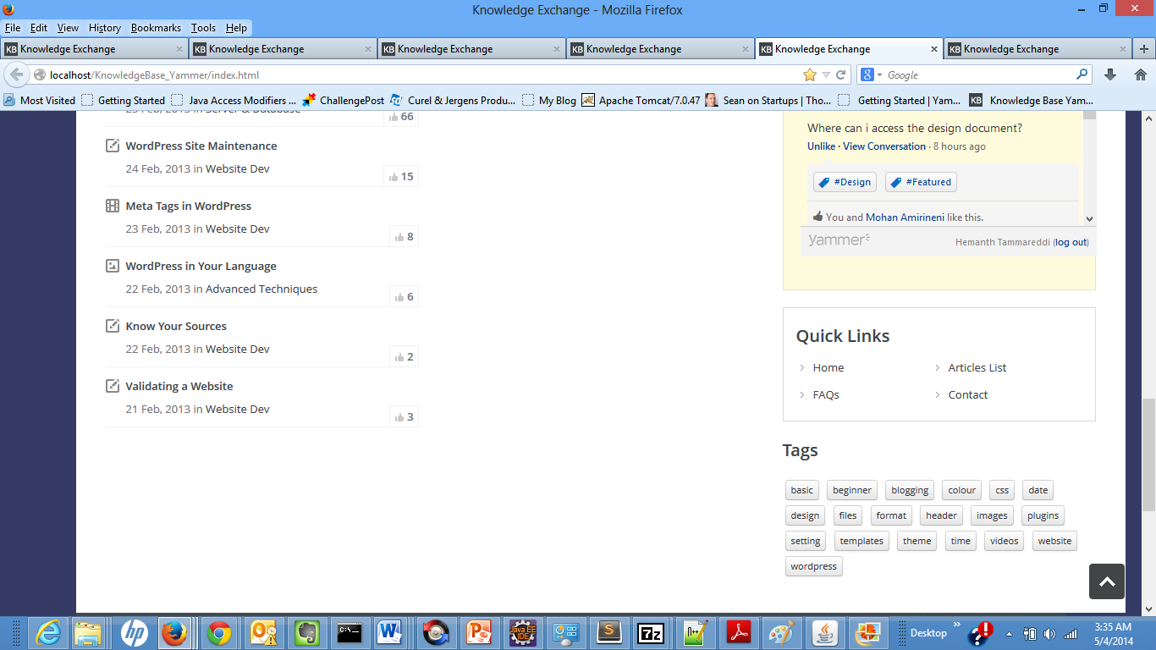Show hidden tray icons arrow
Image resolution: width=1156 pixels, height=650 pixels.
1009,633
